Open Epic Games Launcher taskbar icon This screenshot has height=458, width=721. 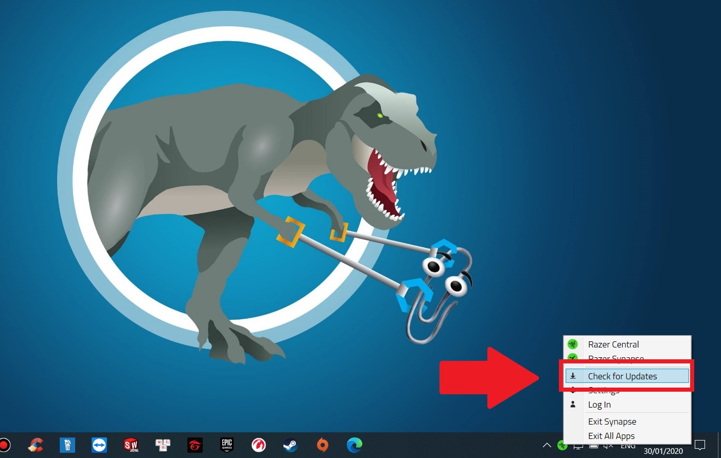(227, 445)
